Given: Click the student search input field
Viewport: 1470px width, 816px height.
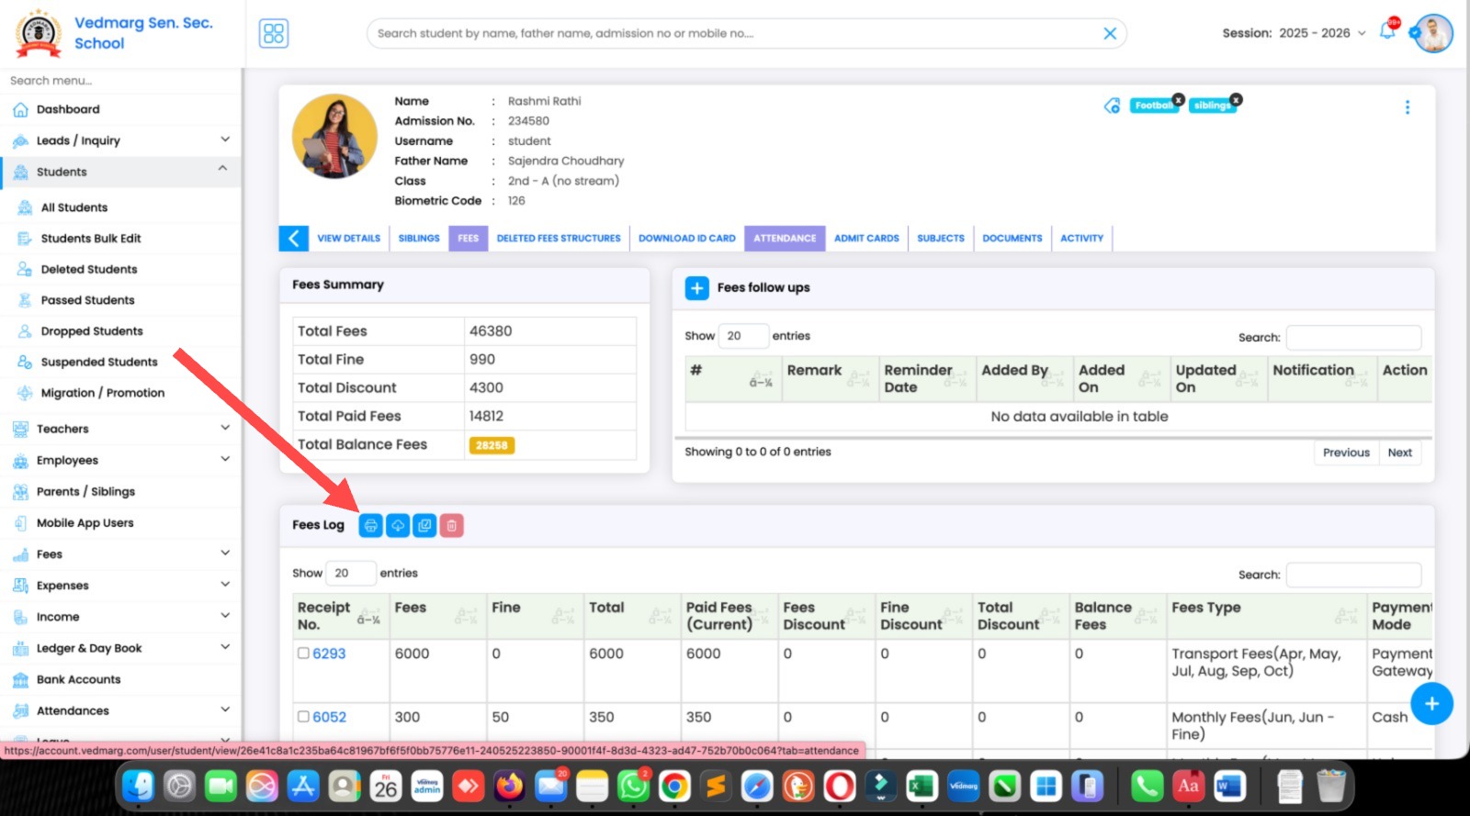Looking at the screenshot, I should point(735,34).
